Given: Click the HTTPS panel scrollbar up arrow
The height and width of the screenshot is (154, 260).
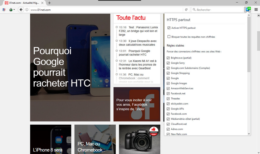Looking at the screenshot, I should pyautogui.click(x=249, y=15).
